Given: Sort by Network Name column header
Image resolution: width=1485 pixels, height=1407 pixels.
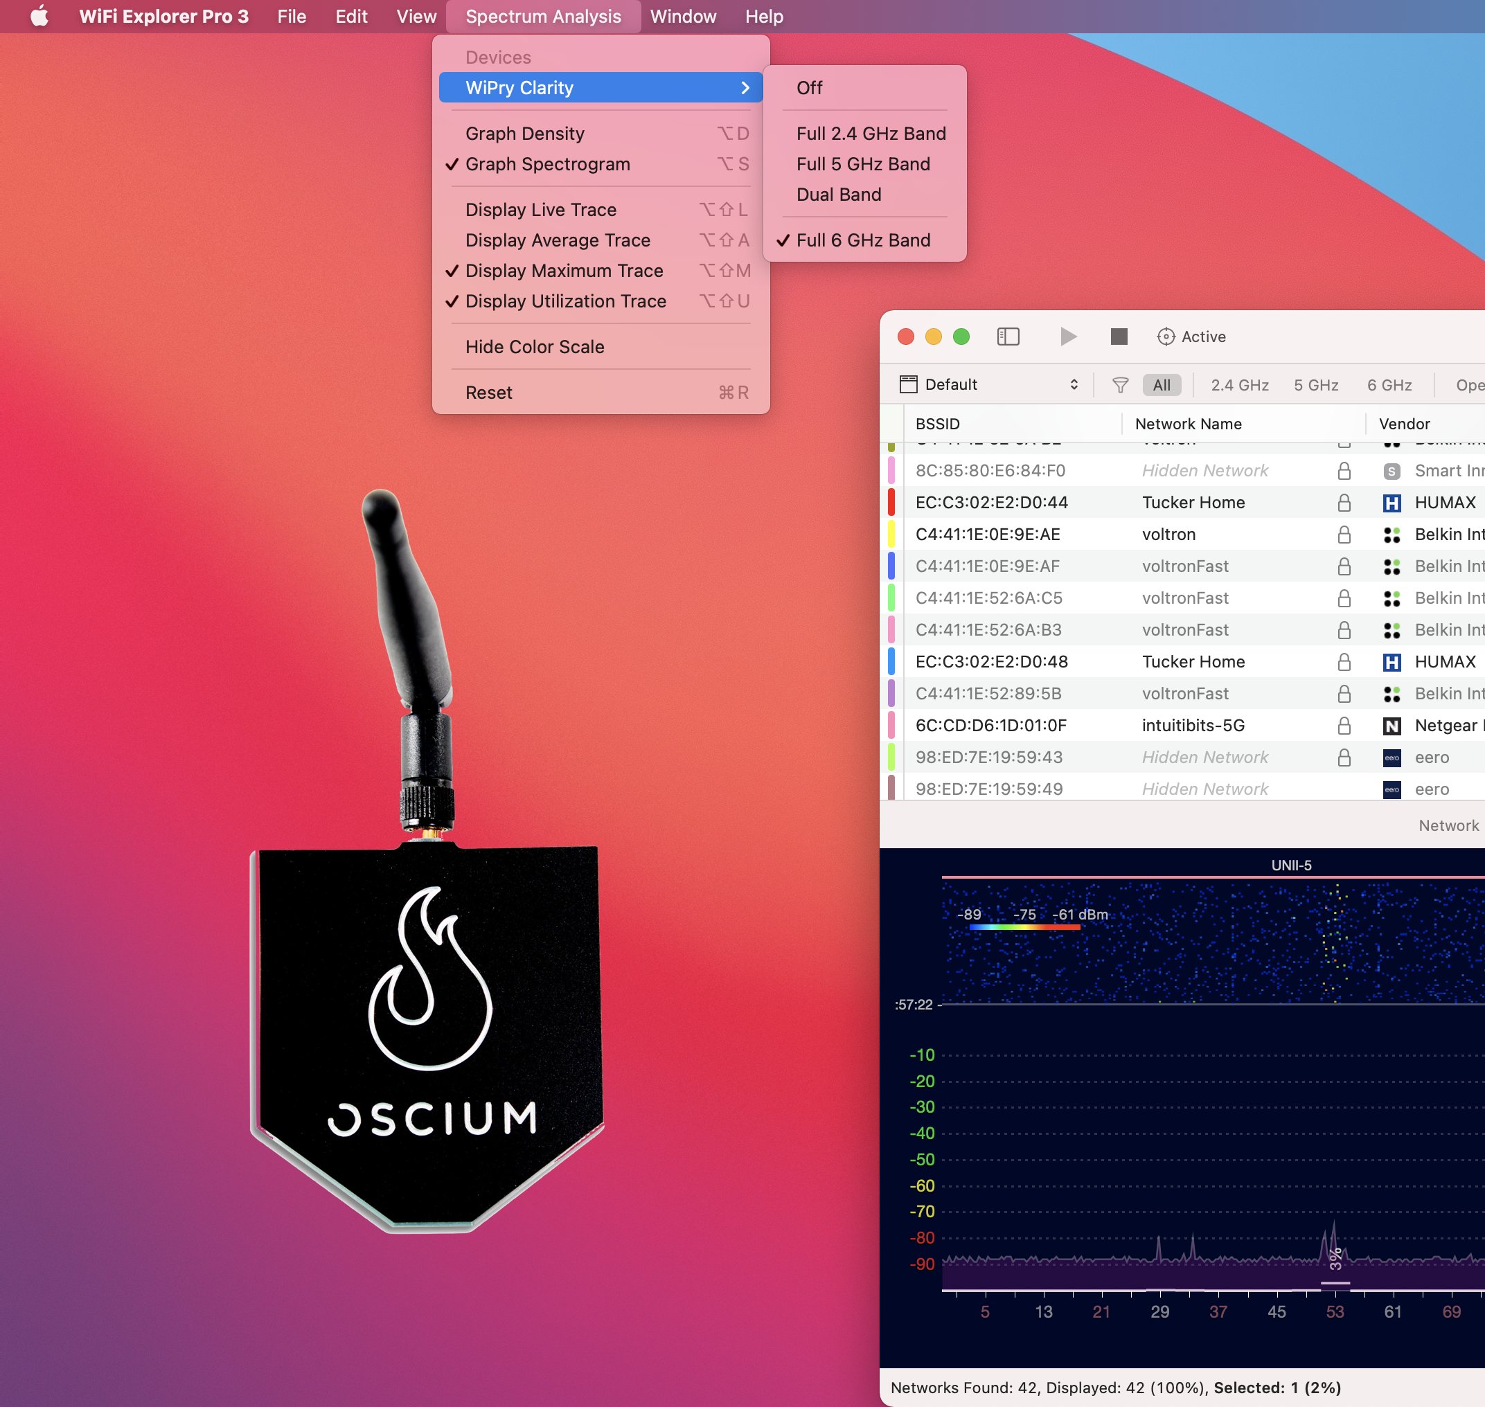Looking at the screenshot, I should (x=1243, y=424).
